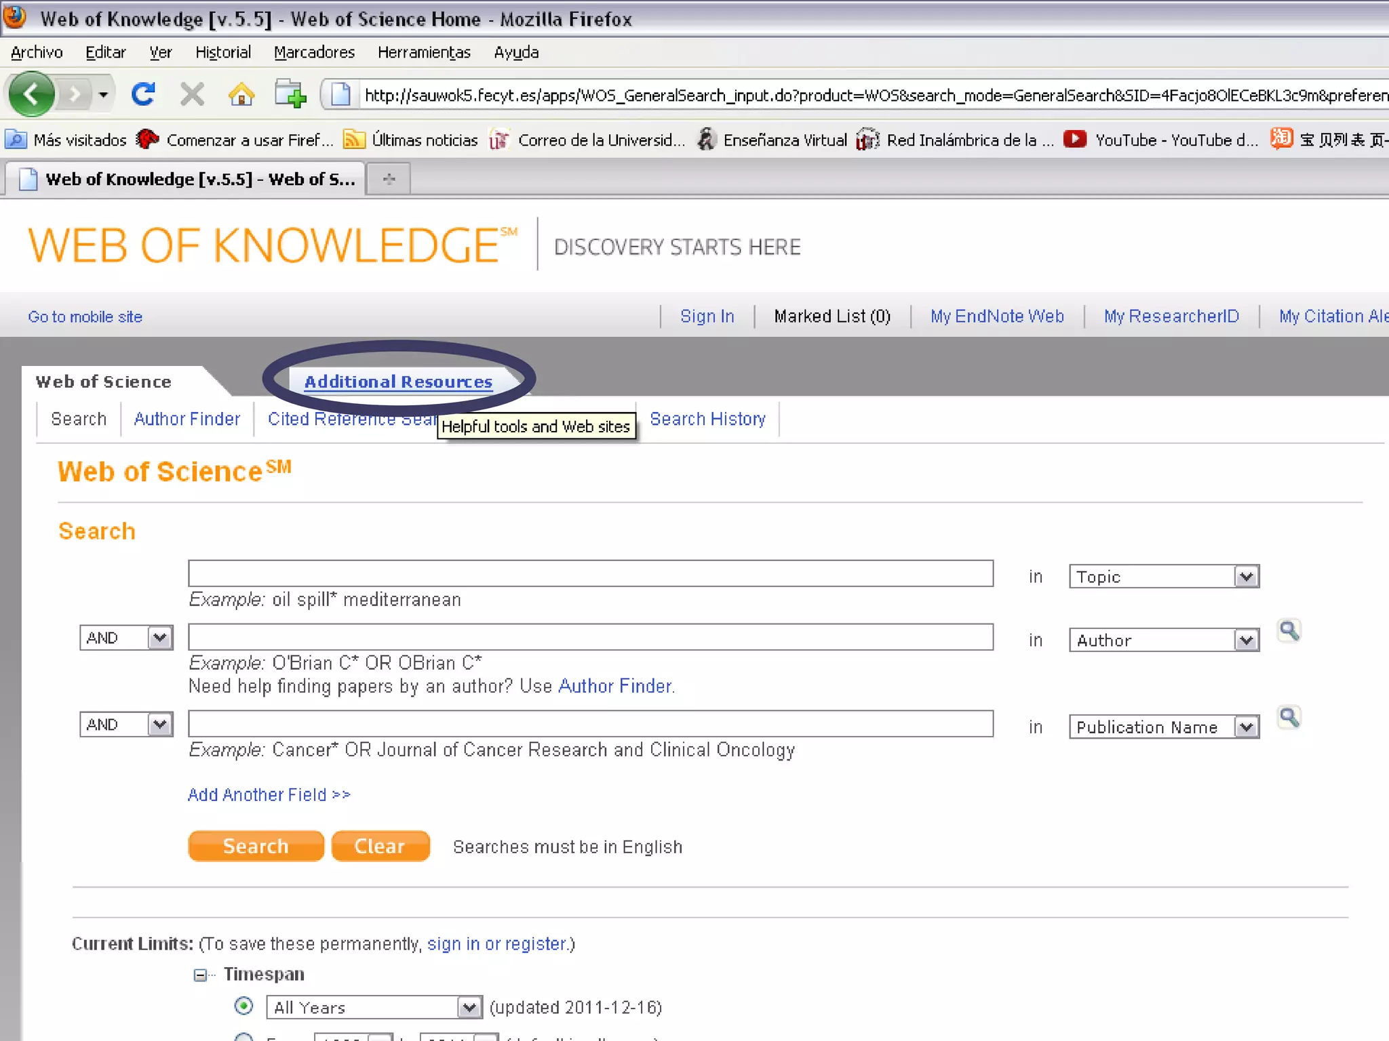Open the first AND operator dropdown

pos(159,638)
